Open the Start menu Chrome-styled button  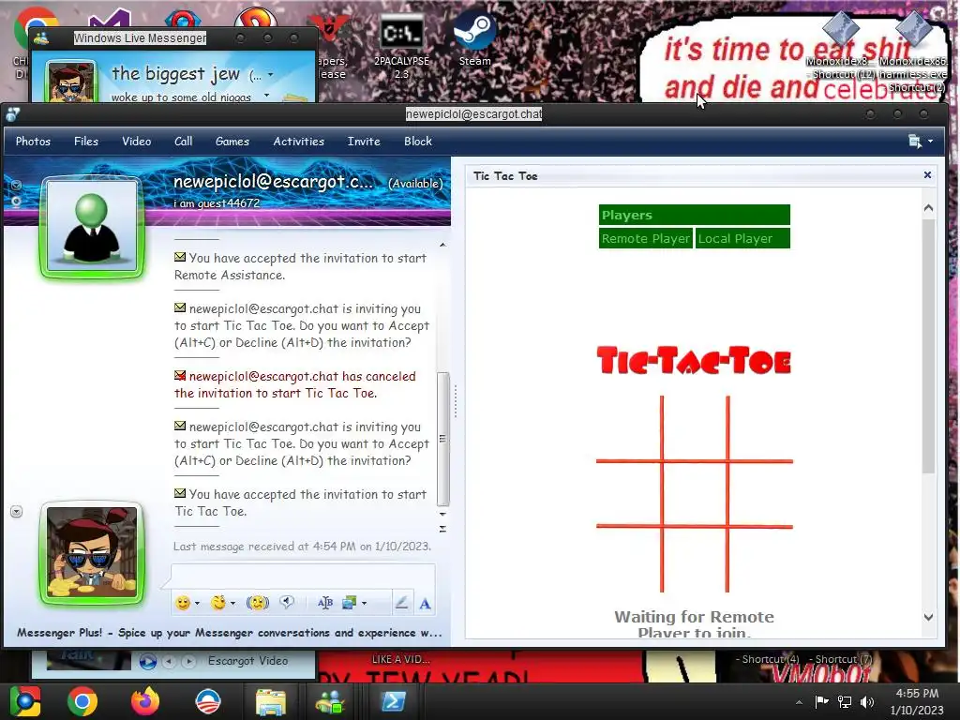(x=25, y=701)
